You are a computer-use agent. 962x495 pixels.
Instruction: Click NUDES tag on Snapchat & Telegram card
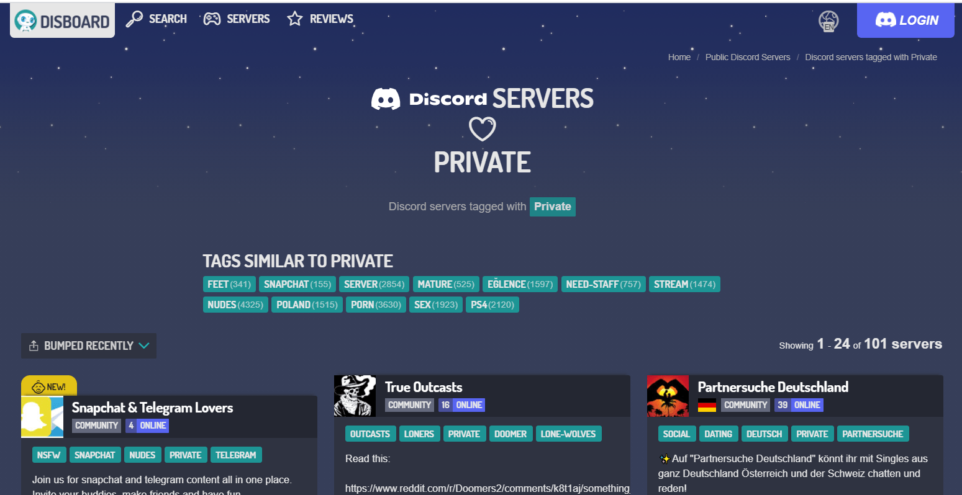(142, 455)
